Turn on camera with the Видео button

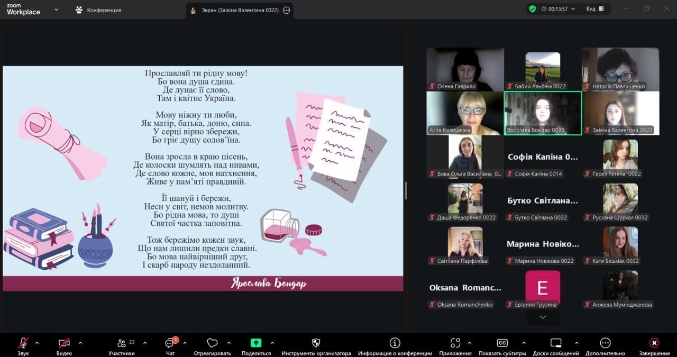tap(64, 343)
